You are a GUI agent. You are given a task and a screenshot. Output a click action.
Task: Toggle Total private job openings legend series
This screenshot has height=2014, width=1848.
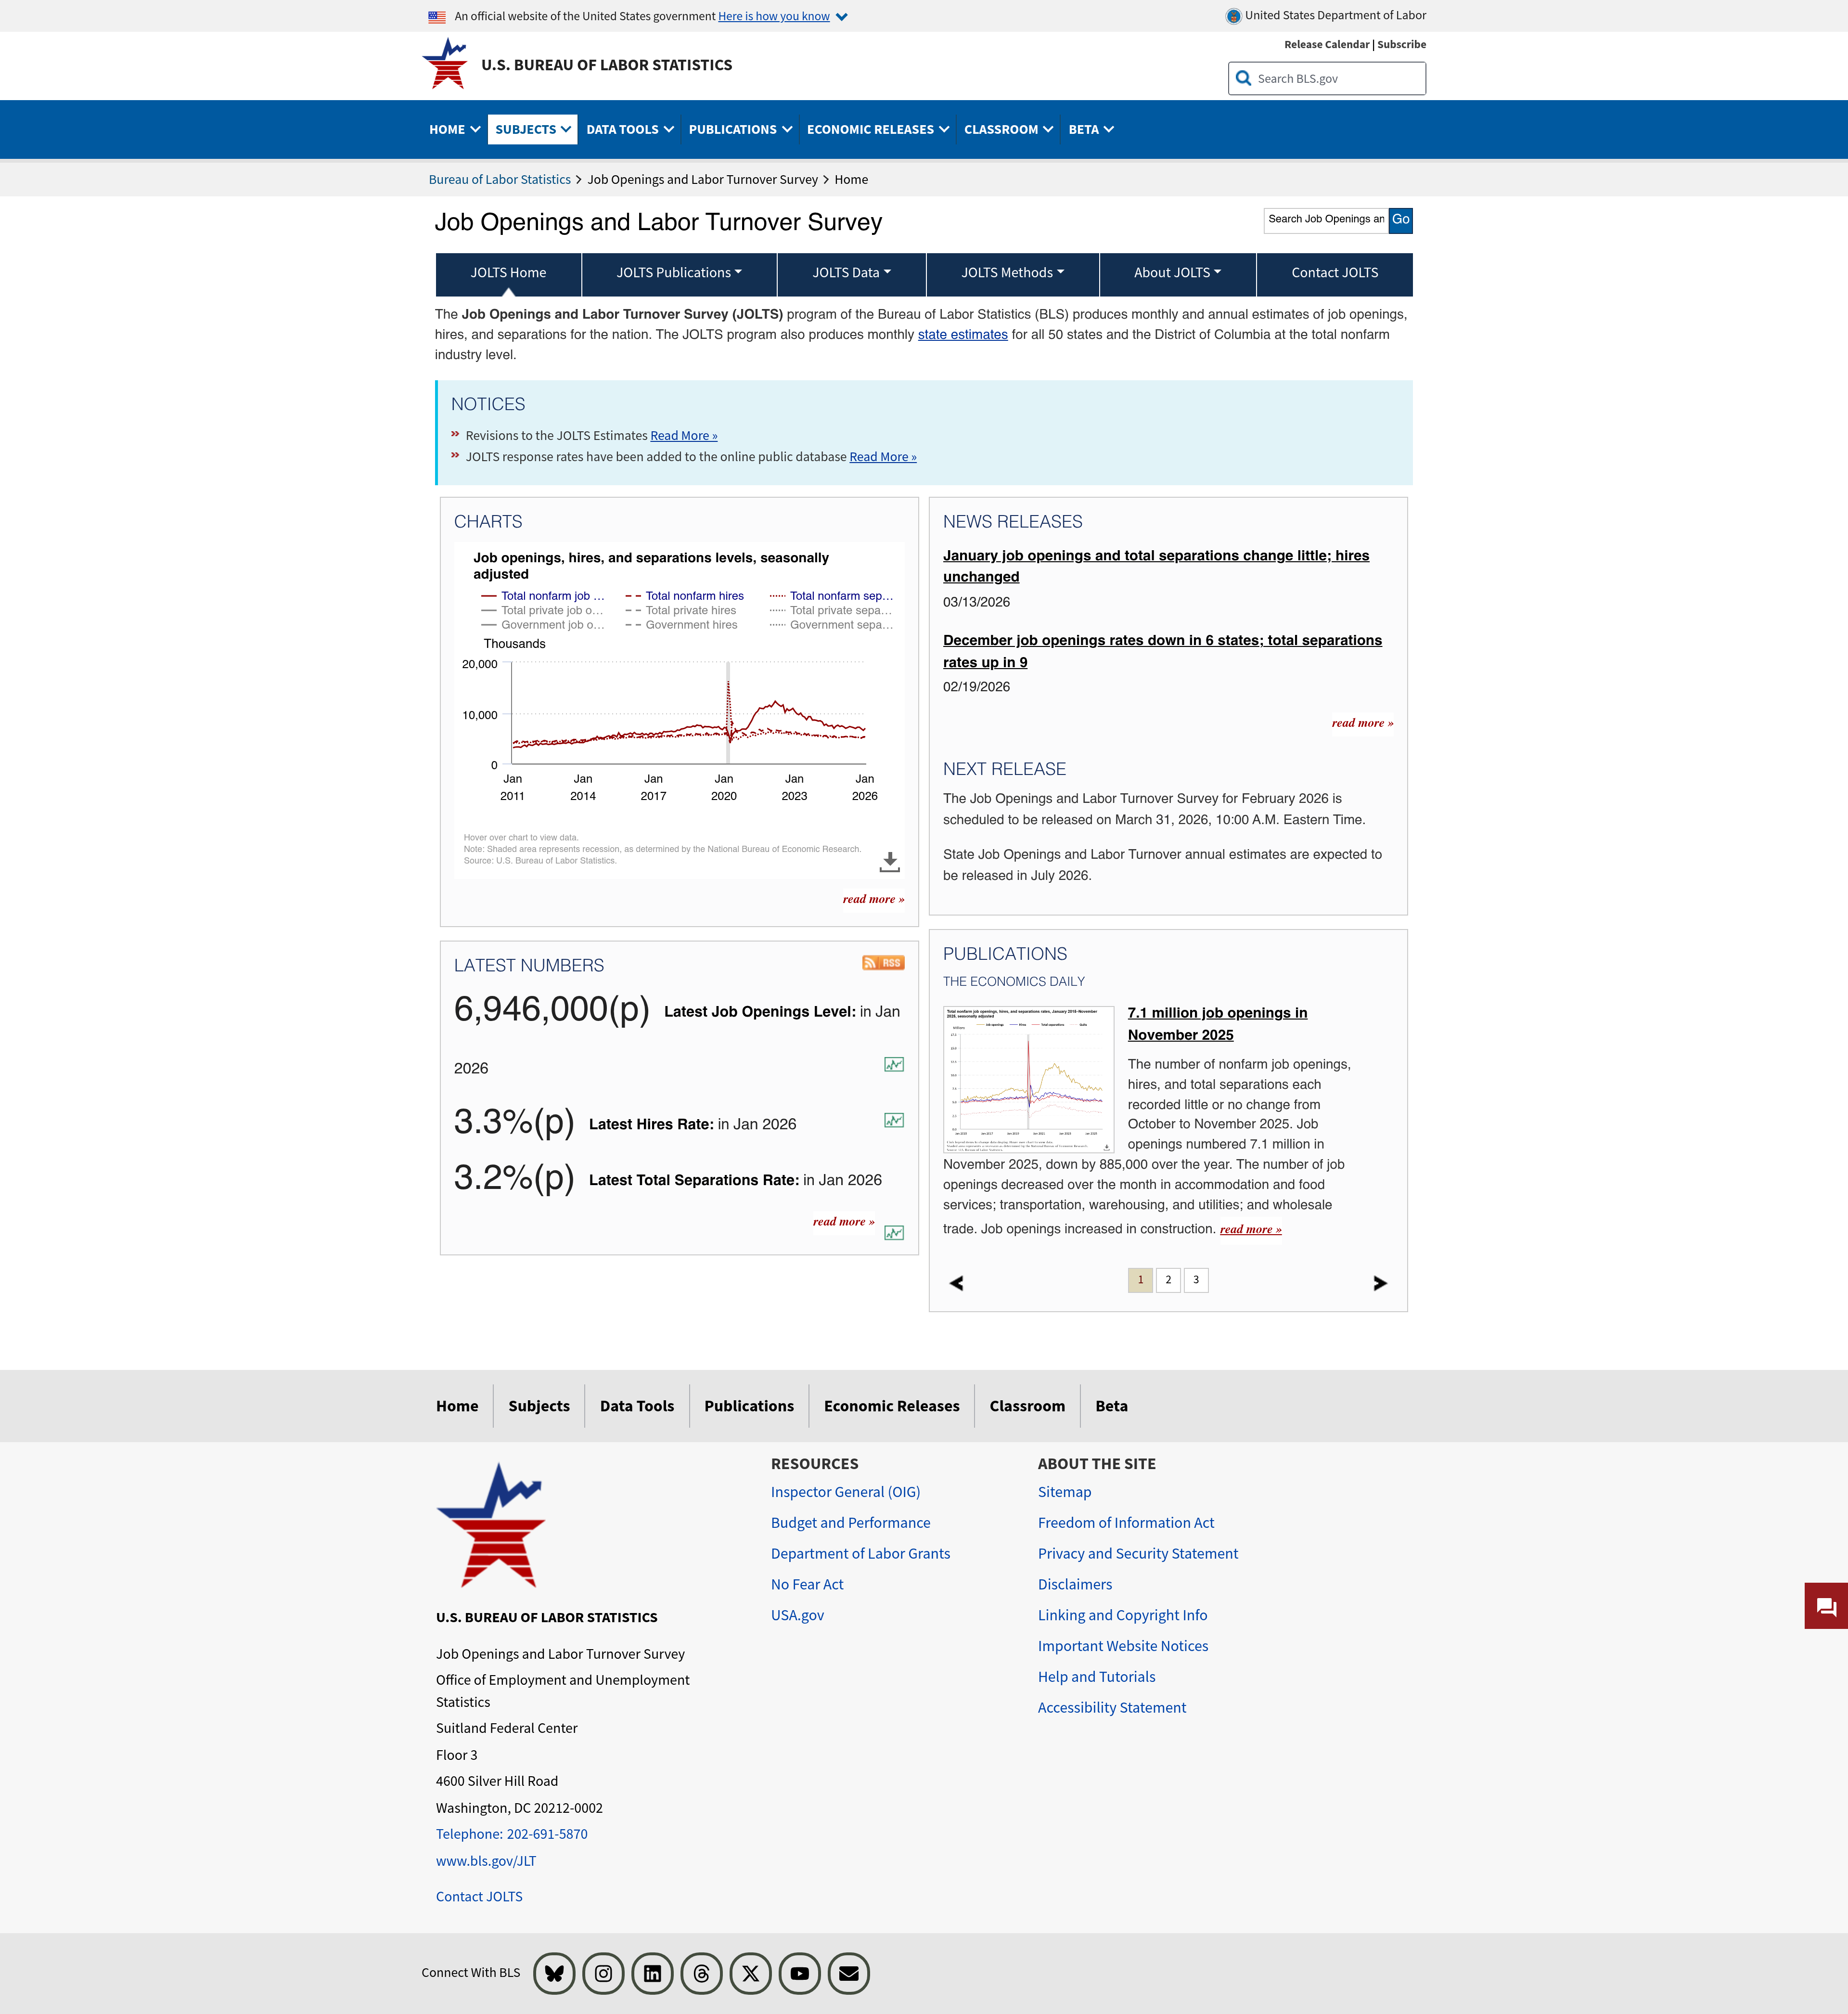click(543, 610)
